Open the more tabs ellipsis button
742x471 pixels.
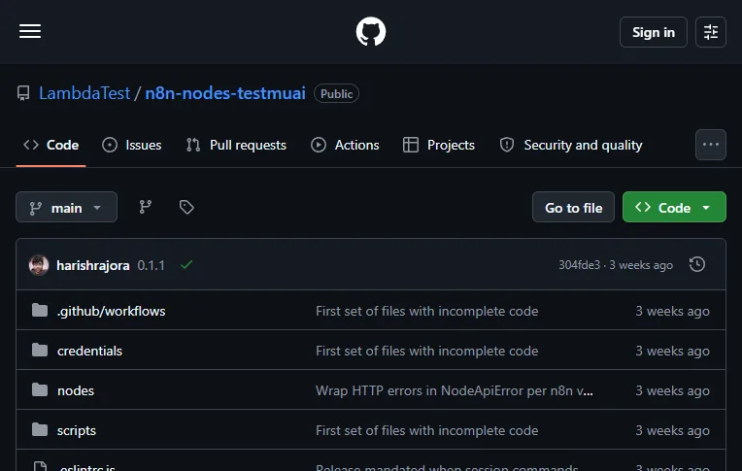(x=710, y=145)
